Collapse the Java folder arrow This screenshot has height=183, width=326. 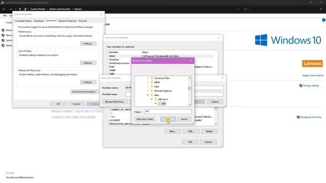pos(148,95)
